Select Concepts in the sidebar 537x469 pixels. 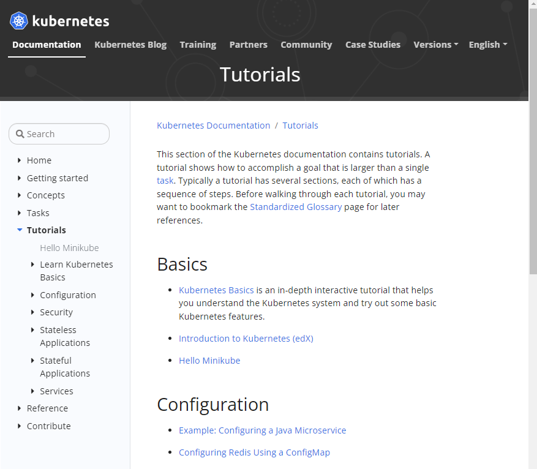pyautogui.click(x=46, y=195)
